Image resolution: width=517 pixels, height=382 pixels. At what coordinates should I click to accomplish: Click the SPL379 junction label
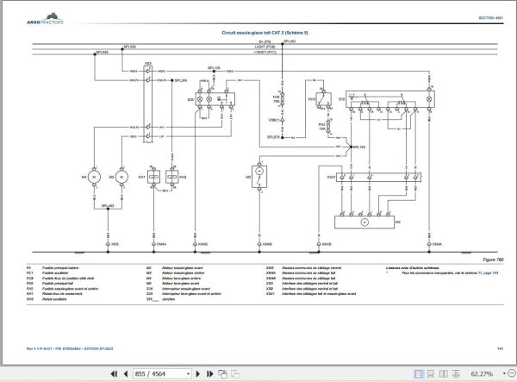pyautogui.click(x=273, y=137)
